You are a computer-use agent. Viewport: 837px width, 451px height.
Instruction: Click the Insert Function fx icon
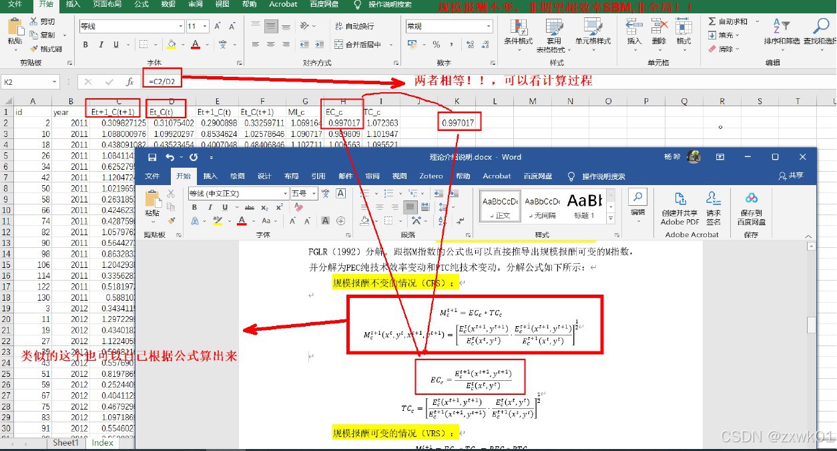pyautogui.click(x=130, y=82)
